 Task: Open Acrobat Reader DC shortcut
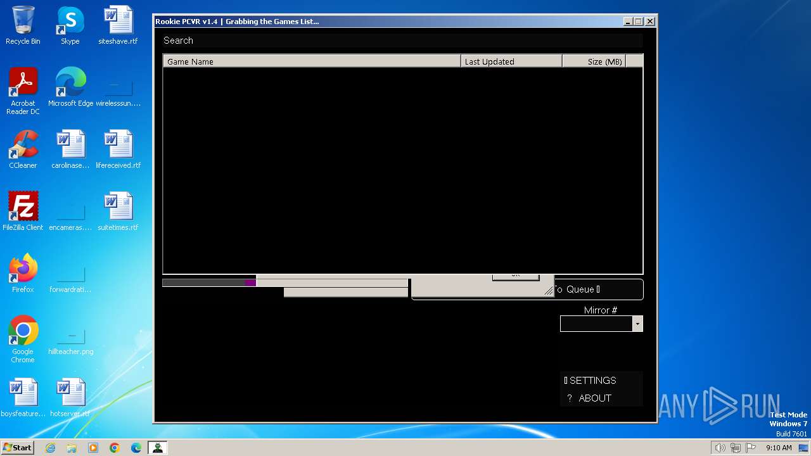23,91
